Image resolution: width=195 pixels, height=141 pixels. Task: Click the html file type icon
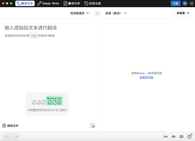click(59, 102)
